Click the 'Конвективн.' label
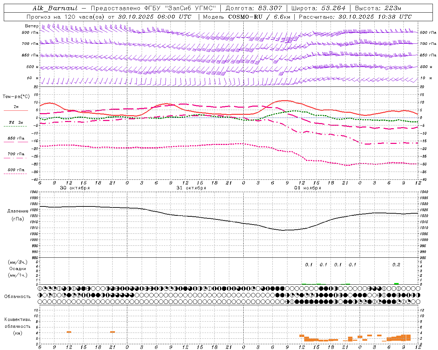Image resolution: width=438 pixels, height=350 pixels. coord(17,320)
